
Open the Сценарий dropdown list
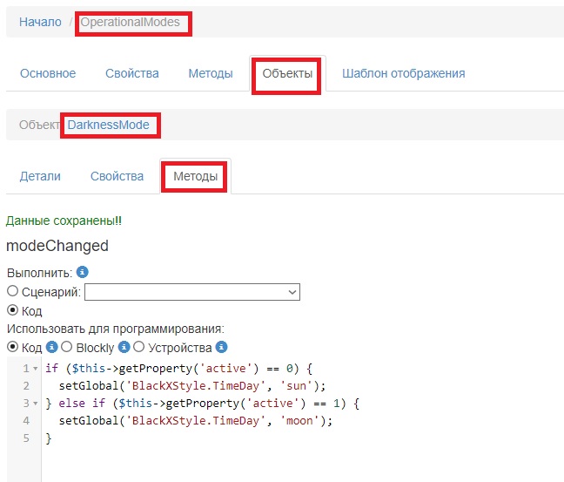pyautogui.click(x=191, y=292)
